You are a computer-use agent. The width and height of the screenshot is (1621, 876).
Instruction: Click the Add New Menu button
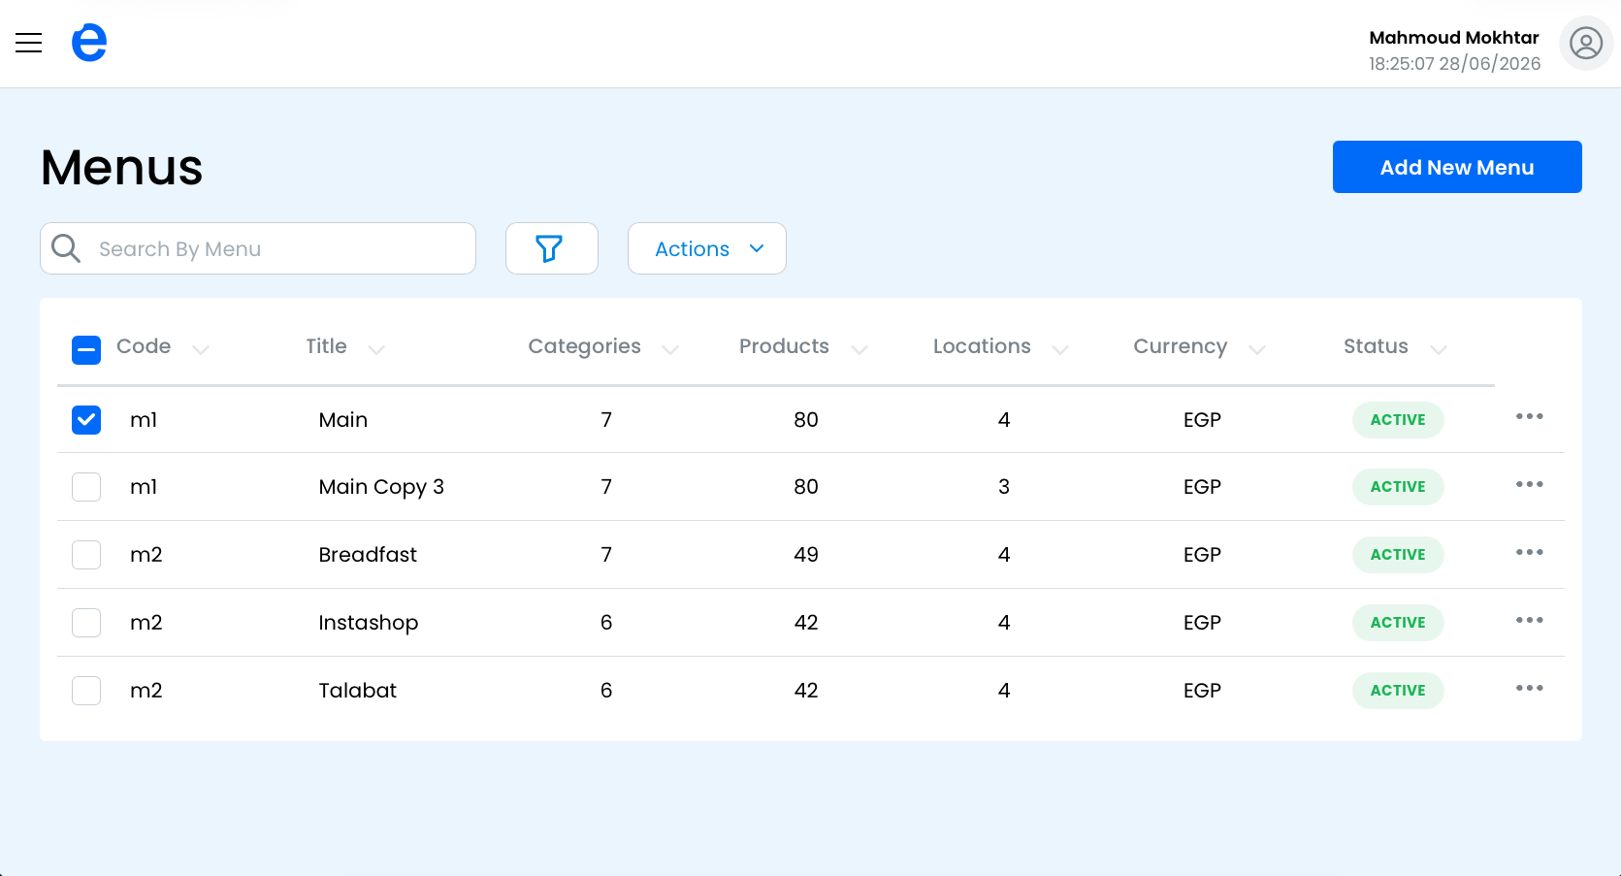click(x=1457, y=167)
